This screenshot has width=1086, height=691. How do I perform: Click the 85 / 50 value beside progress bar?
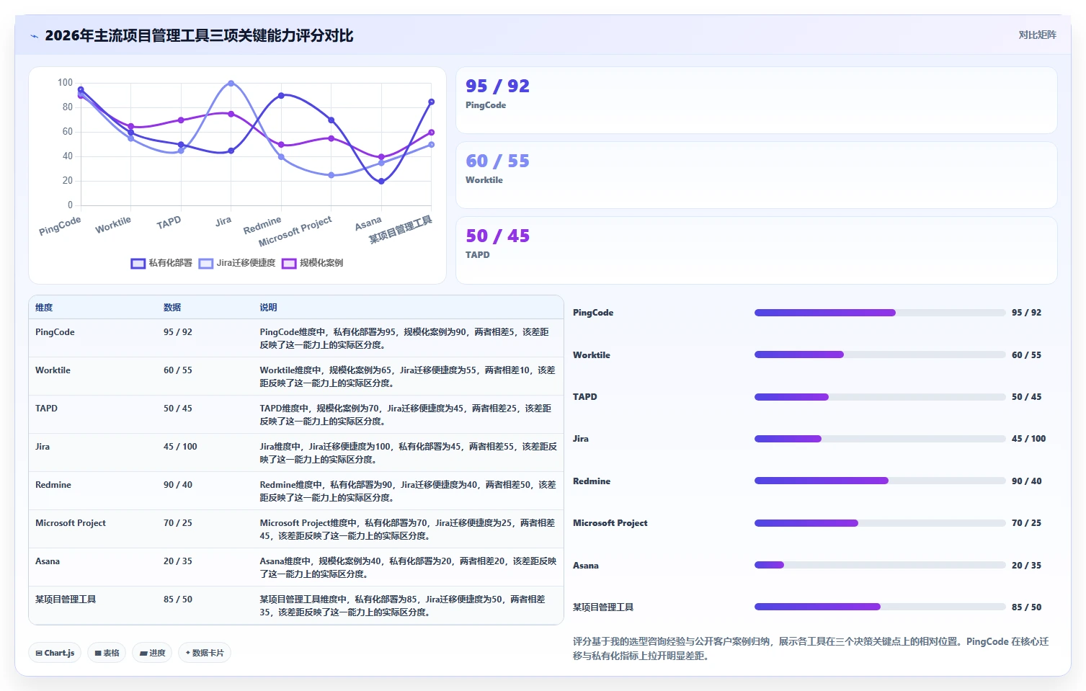[1026, 607]
